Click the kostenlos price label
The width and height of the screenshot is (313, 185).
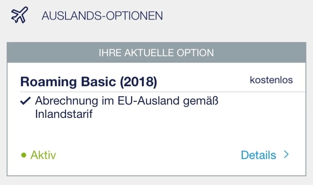coord(271,80)
